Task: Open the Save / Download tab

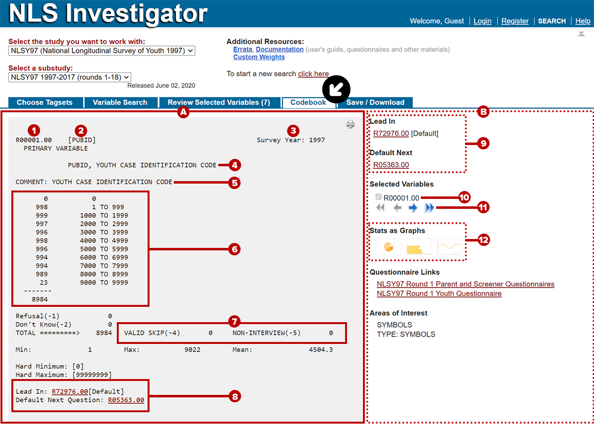Action: point(375,102)
